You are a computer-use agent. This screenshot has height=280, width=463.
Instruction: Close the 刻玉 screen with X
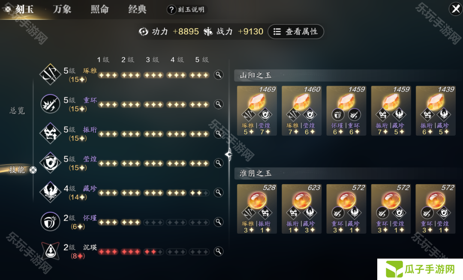[456, 9]
